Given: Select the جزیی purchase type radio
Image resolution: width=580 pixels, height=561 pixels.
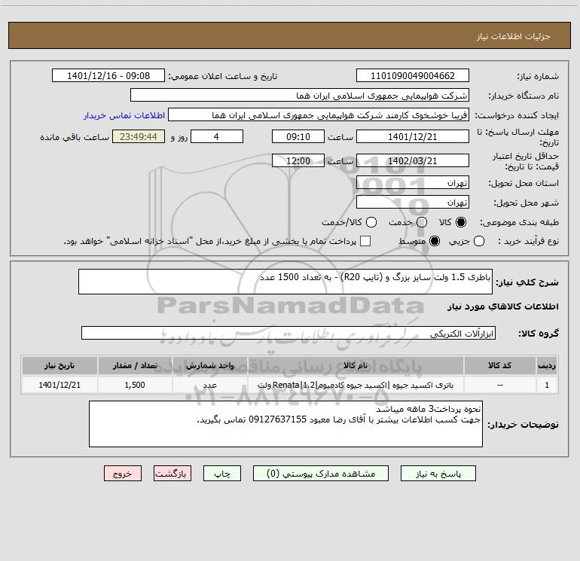Looking at the screenshot, I should coord(478,241).
